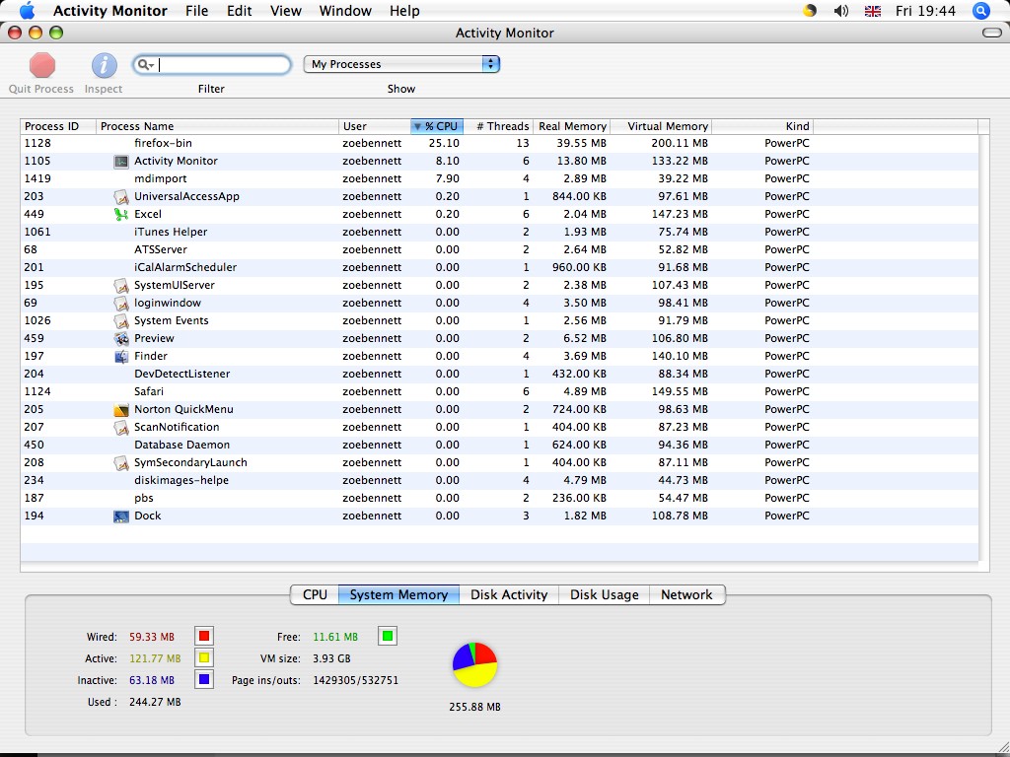Viewport: 1010px width, 757px height.
Task: Select the Safari process row
Action: (x=500, y=391)
